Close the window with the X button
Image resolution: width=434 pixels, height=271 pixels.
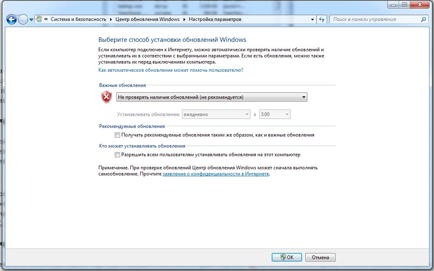420,4
